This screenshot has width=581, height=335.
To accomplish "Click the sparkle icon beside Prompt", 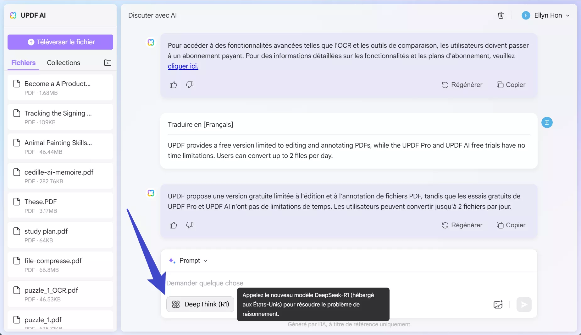I will tap(172, 260).
